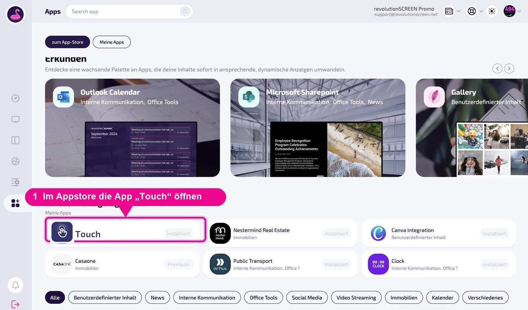528x310 pixels.
Task: Open the dashboard gauge icon in sidebar
Action: click(x=16, y=98)
